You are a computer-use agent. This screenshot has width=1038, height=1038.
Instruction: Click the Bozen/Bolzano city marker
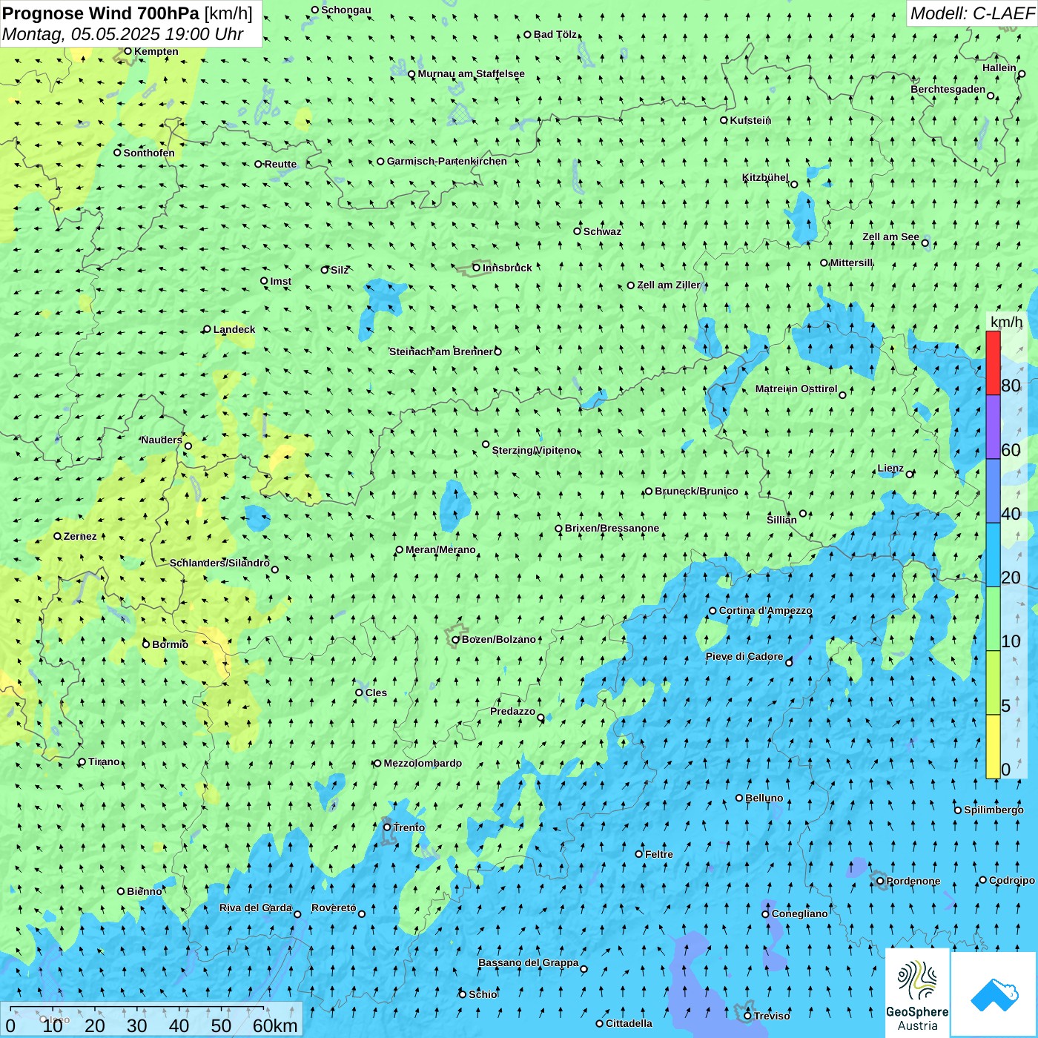(x=455, y=639)
